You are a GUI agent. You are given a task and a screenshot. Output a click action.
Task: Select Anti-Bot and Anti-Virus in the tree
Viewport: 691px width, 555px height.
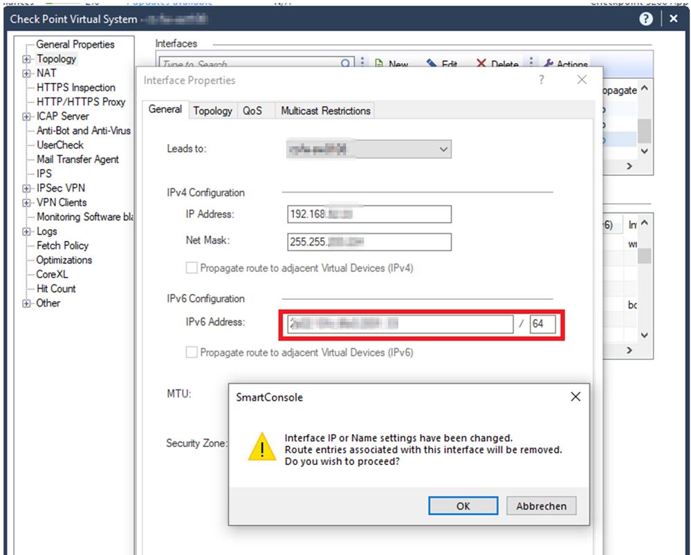pos(84,131)
